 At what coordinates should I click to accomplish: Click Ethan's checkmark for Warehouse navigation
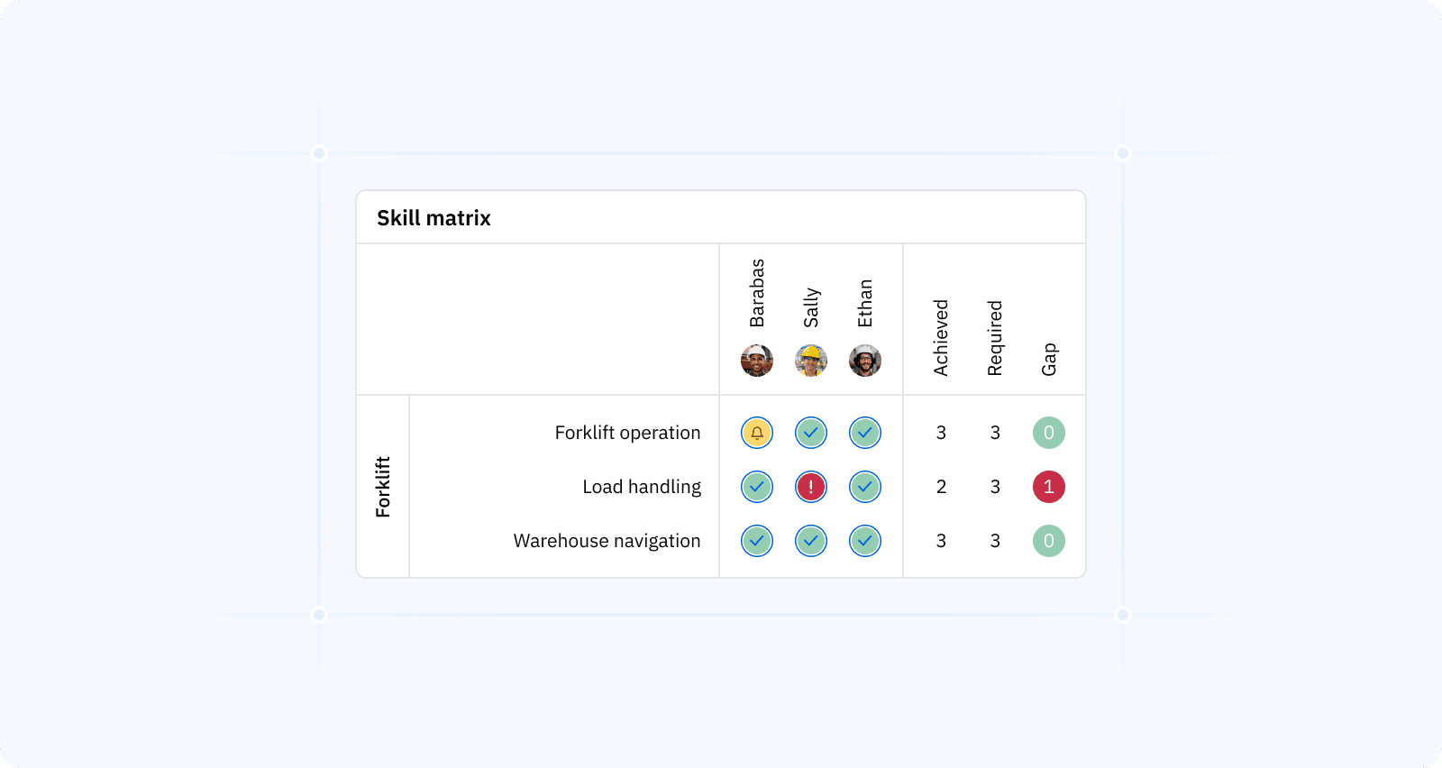865,541
